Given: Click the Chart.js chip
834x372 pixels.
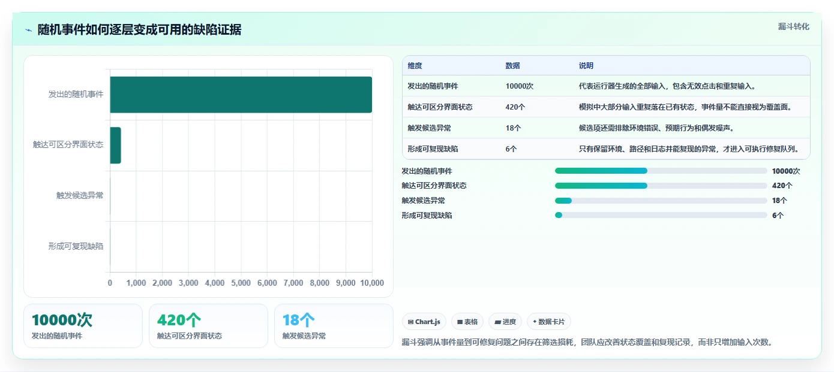Looking at the screenshot, I should (x=424, y=322).
